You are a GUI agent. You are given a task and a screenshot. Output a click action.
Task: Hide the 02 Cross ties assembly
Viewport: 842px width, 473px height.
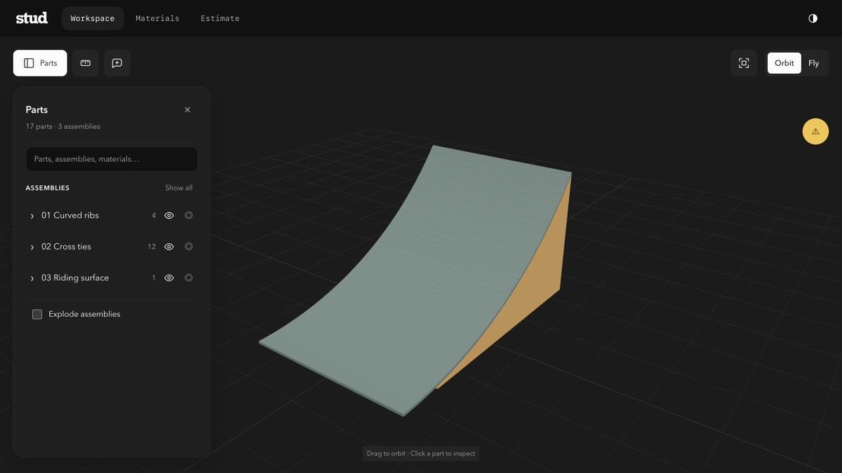pyautogui.click(x=169, y=247)
